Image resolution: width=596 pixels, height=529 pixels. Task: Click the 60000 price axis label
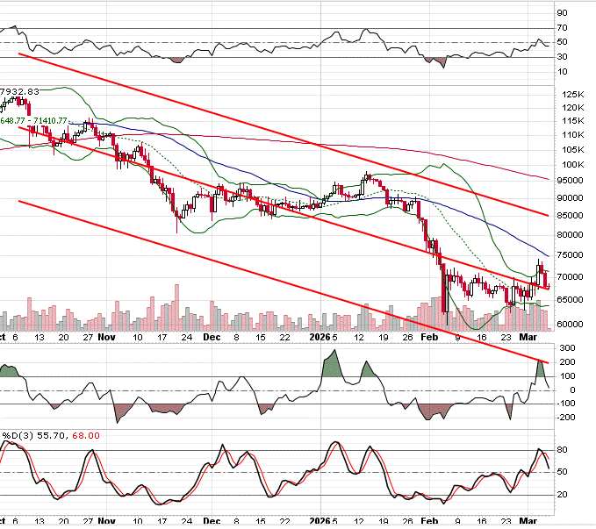coord(572,324)
